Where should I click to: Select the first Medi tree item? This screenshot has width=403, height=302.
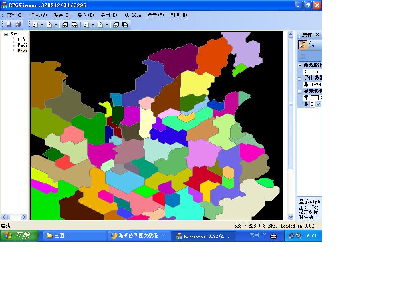pos(22,45)
